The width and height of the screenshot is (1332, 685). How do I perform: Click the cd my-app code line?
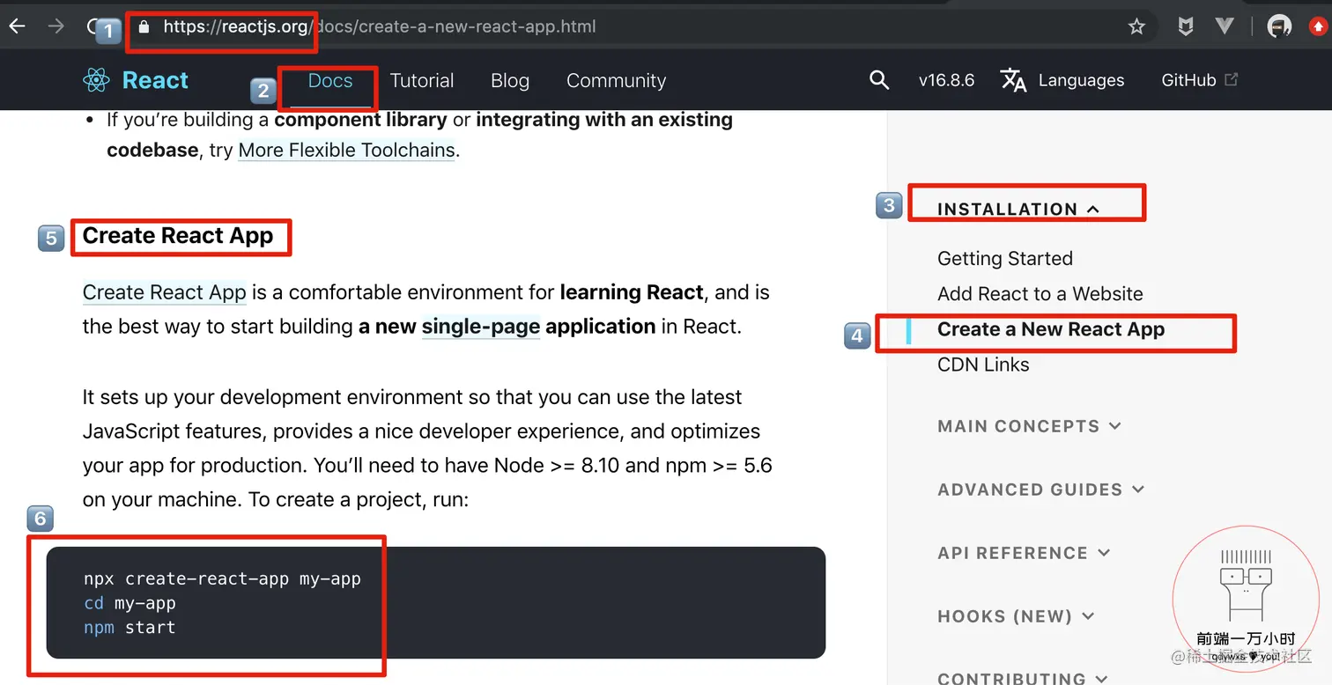click(129, 603)
